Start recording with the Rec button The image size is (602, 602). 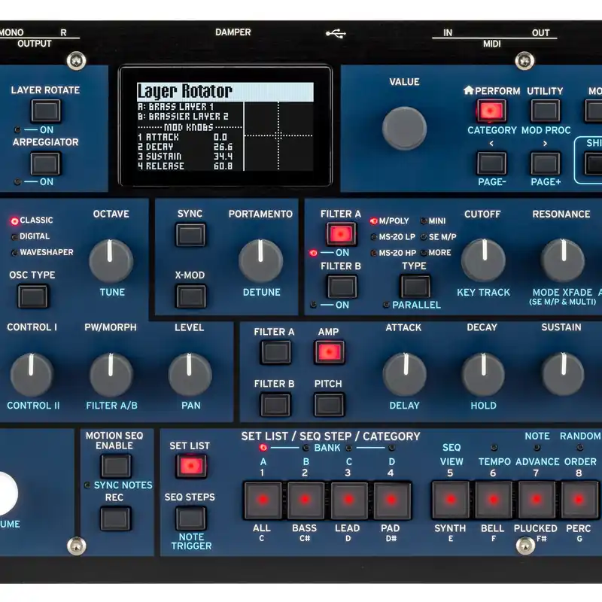[x=115, y=518]
